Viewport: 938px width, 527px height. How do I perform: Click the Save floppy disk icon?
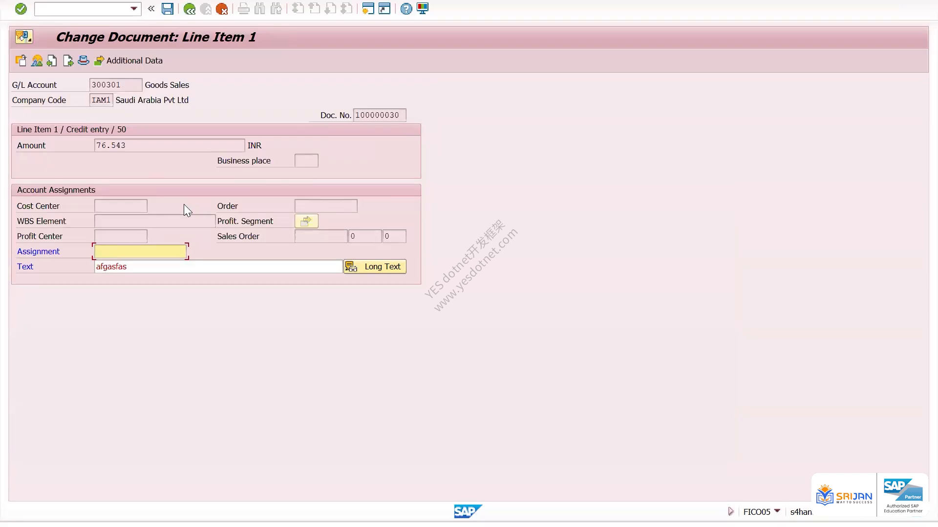[x=168, y=9]
